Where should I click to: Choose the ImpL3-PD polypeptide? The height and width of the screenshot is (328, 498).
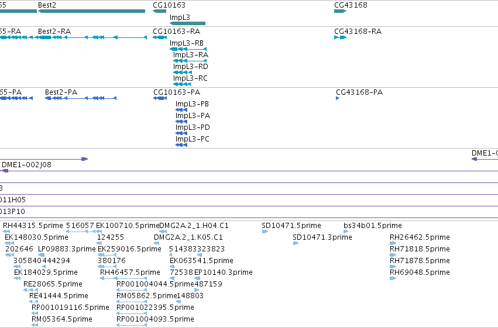click(x=181, y=133)
